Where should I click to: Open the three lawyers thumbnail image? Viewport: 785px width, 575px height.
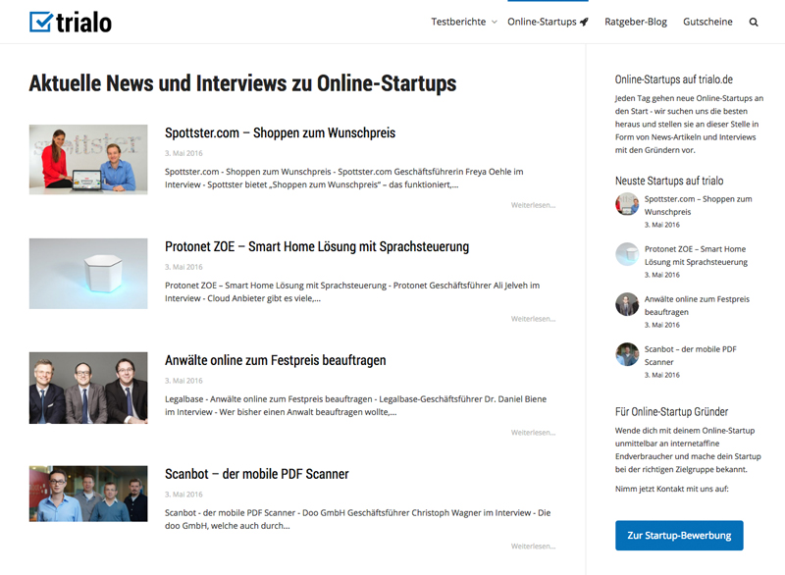88,388
